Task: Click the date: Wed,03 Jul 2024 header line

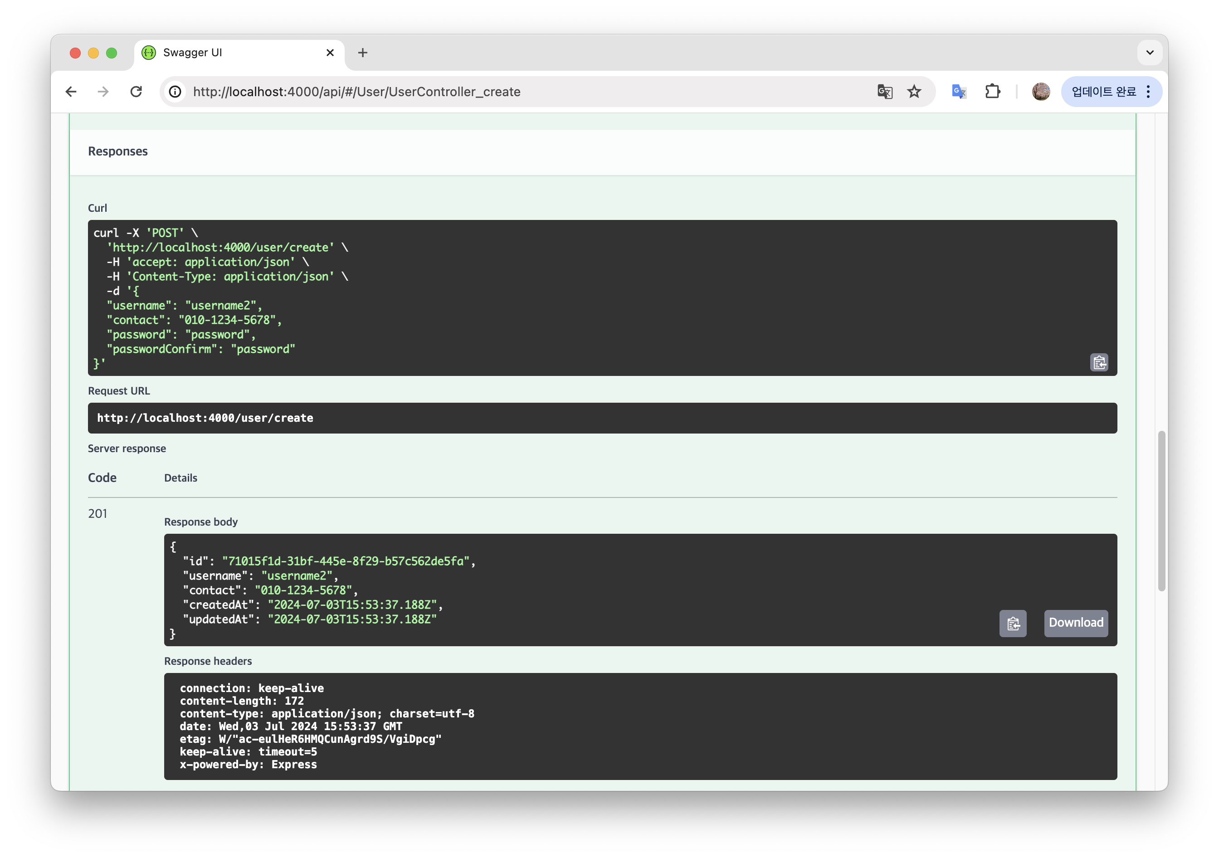Action: [291, 726]
